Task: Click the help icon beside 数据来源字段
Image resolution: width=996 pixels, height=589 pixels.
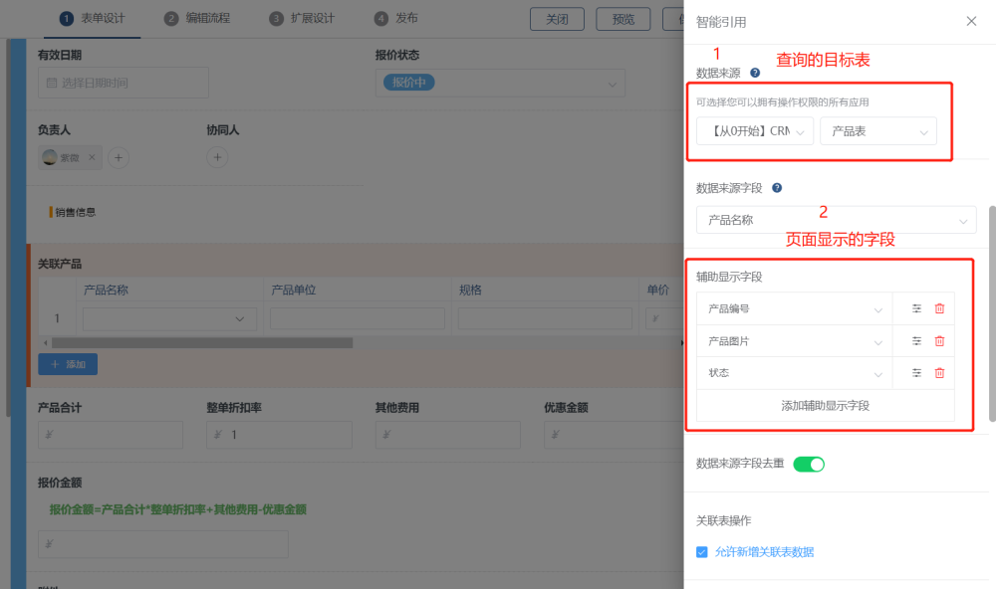Action: point(777,187)
